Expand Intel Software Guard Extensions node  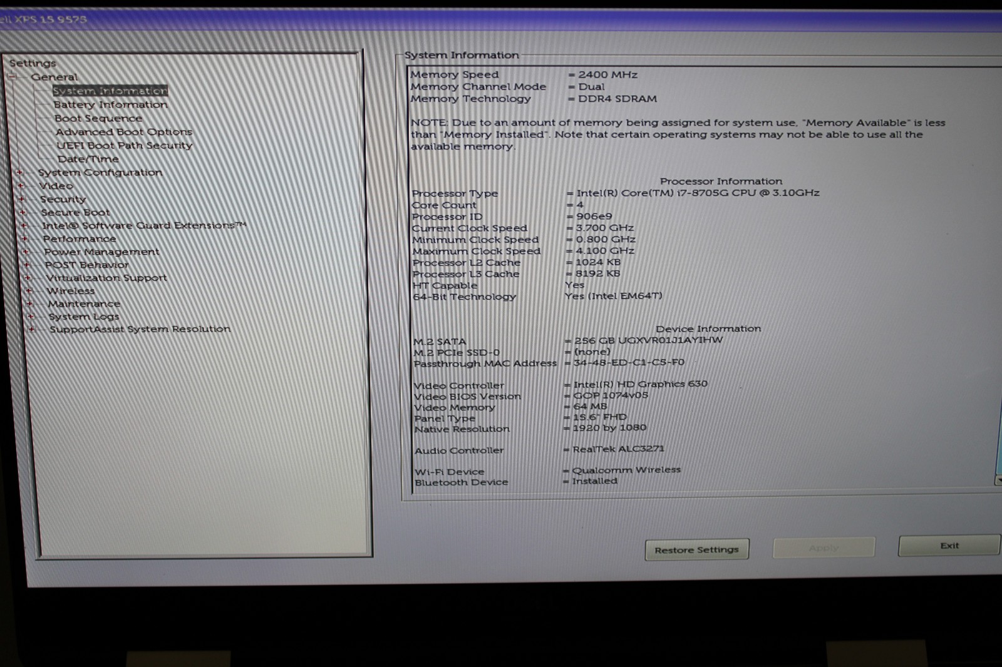coord(24,225)
